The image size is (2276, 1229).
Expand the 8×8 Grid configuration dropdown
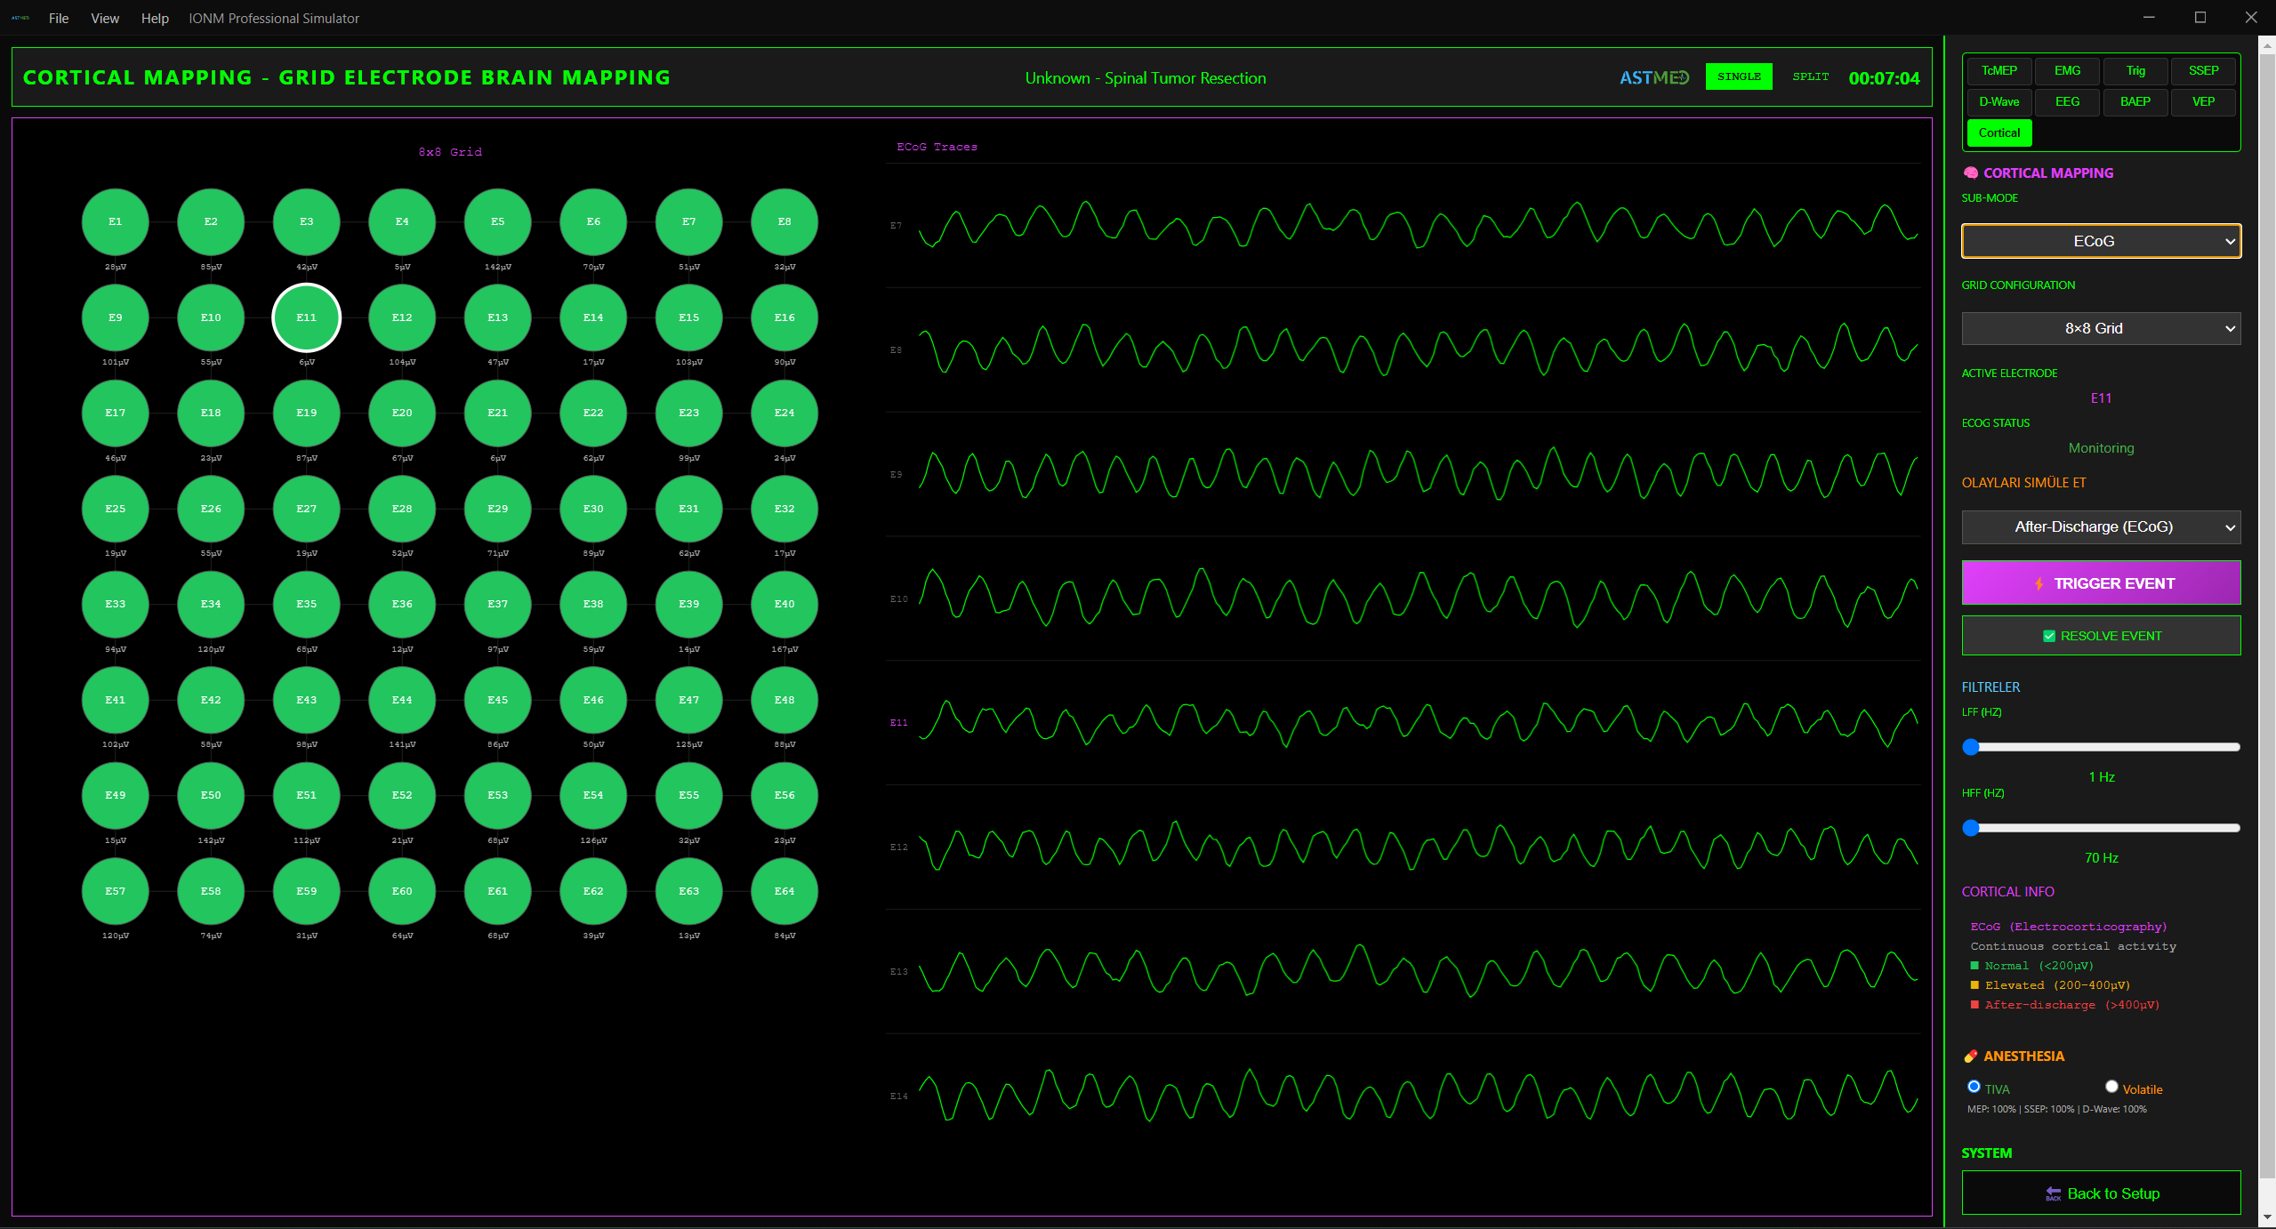point(2100,328)
